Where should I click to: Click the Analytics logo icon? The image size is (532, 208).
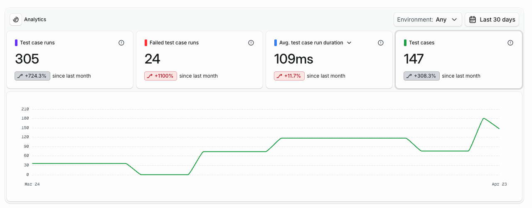(x=16, y=20)
